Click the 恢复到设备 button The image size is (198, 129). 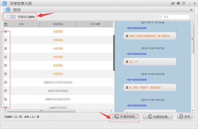coord(158,116)
